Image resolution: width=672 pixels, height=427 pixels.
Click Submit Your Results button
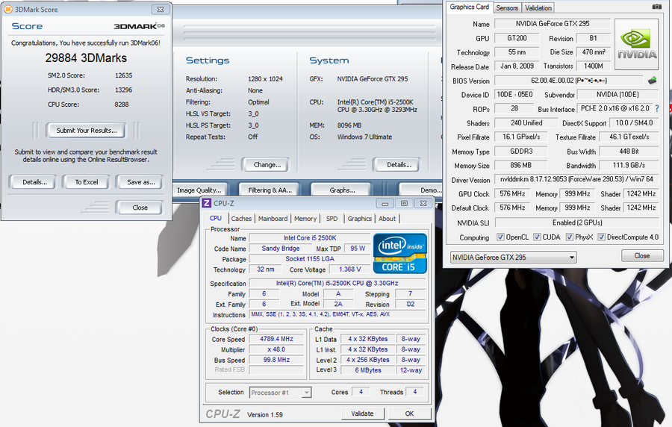[x=86, y=130]
